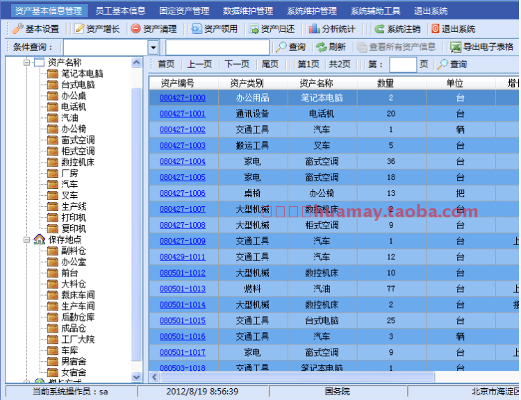Click the 刷新 refresh icon
Screen dimensions: 521x400
click(322, 47)
